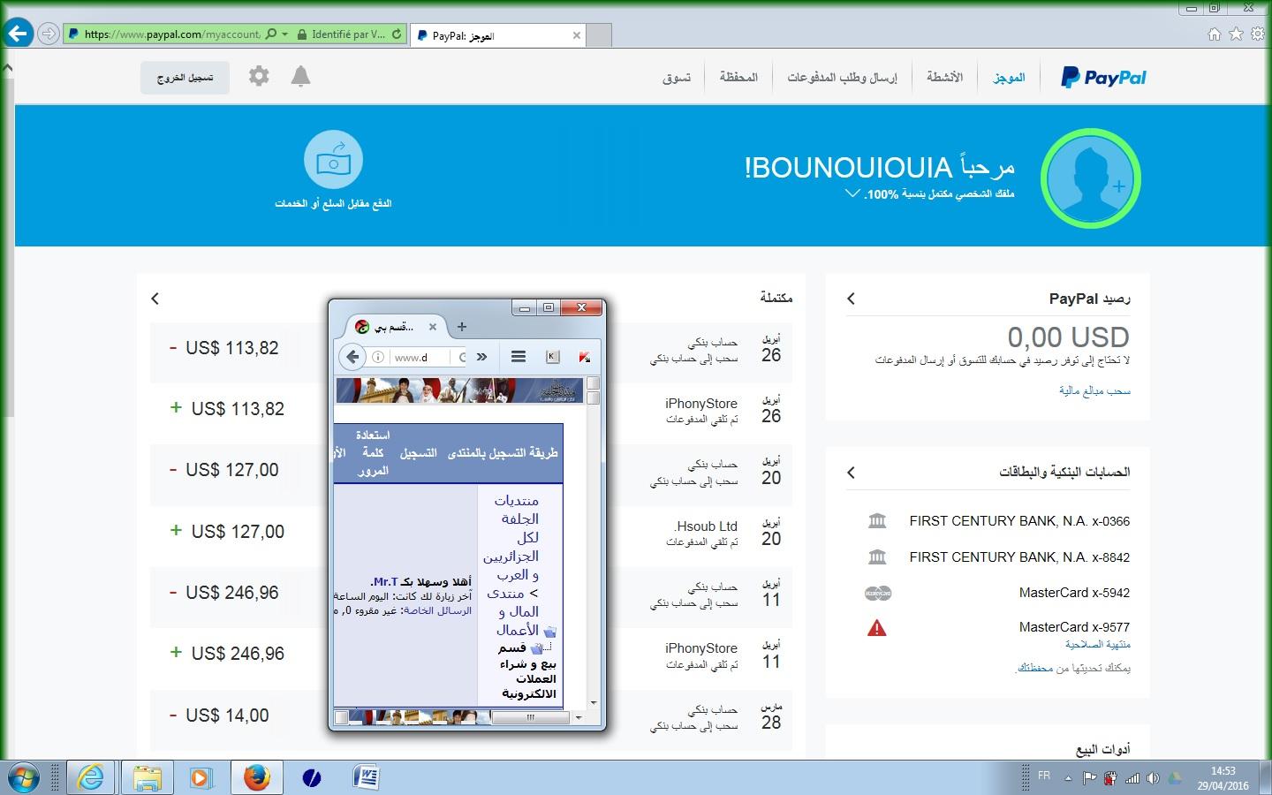Close the PayPal tab in Internet Explorer

pyautogui.click(x=577, y=35)
